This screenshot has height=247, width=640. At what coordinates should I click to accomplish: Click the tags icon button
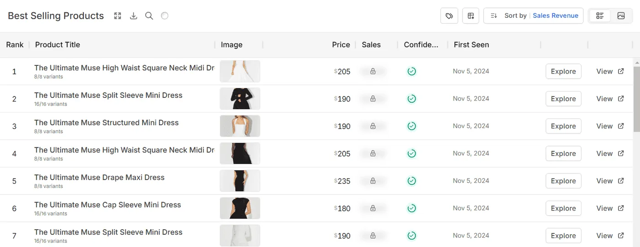tap(449, 16)
